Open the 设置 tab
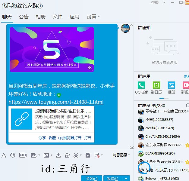The width and height of the screenshot is (189, 181). point(92,17)
